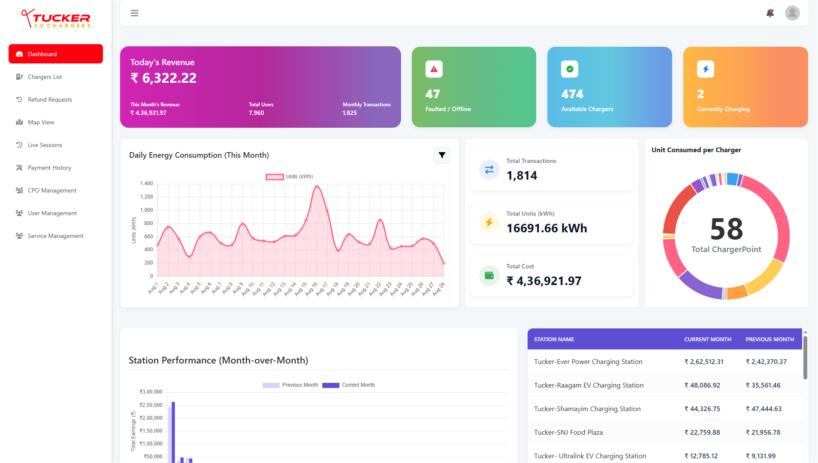Click the Total Users 7,960 stat
The height and width of the screenshot is (463, 818).
coord(261,109)
